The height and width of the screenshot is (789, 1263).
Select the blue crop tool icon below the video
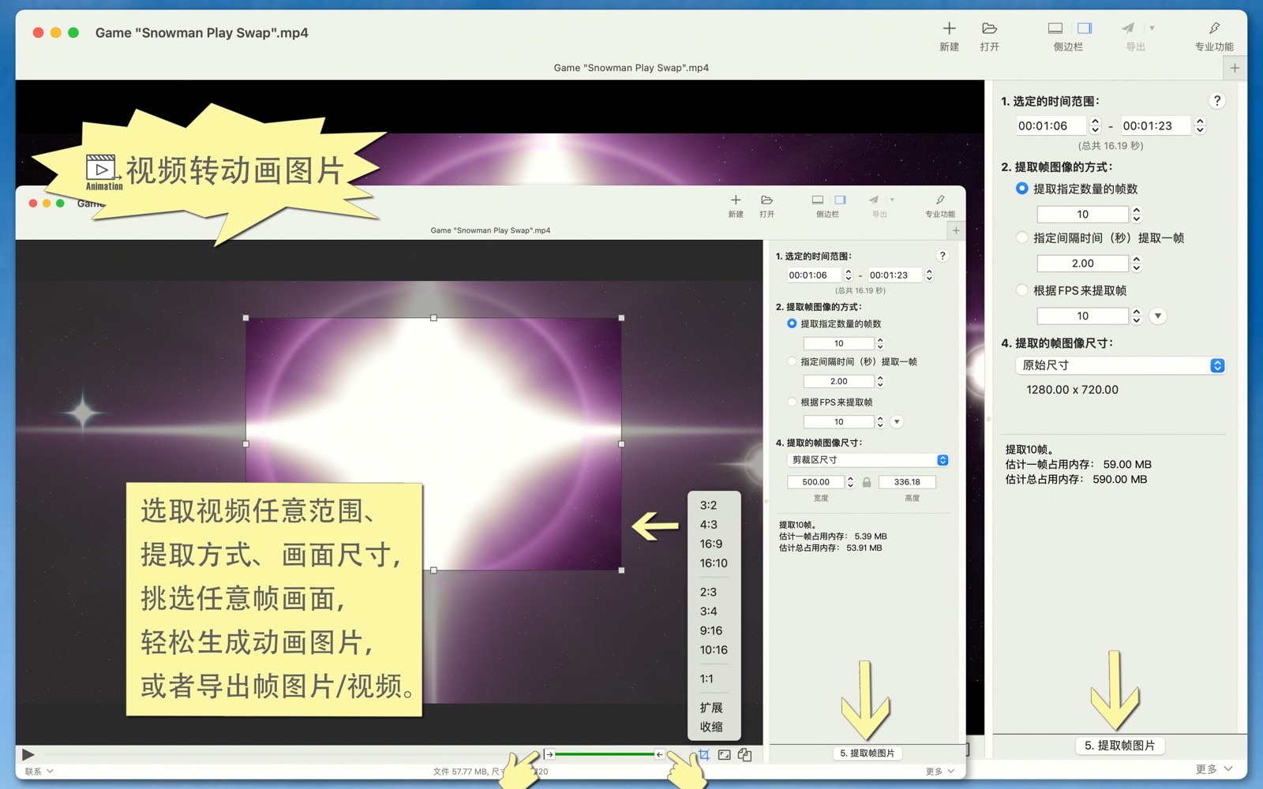tap(703, 755)
